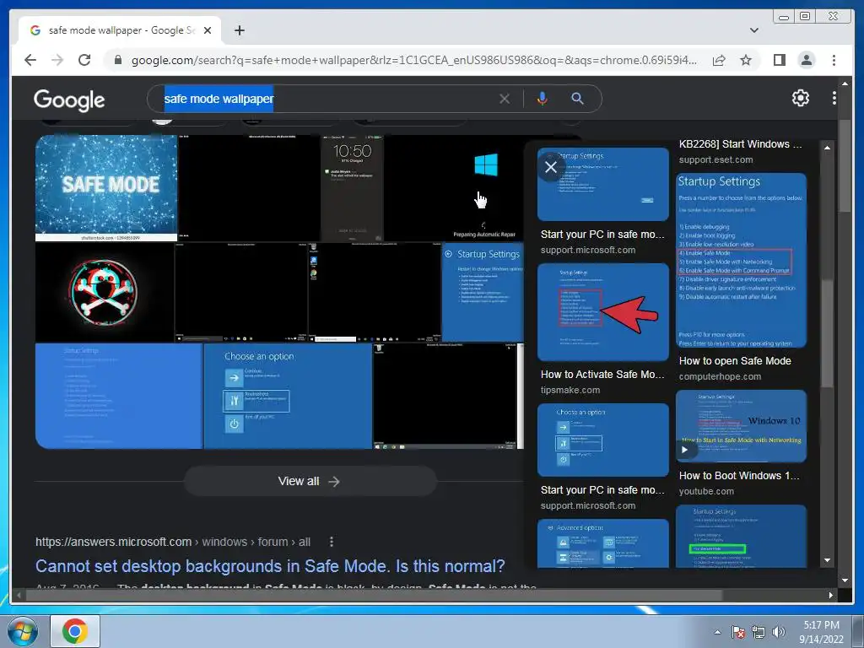Open Cannot set desktop backgrounds result
Image resolution: width=864 pixels, height=648 pixels.
click(270, 566)
